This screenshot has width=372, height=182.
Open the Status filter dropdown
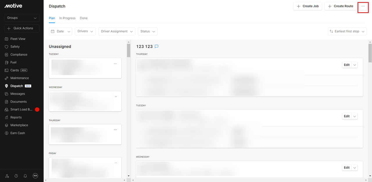tap(148, 31)
